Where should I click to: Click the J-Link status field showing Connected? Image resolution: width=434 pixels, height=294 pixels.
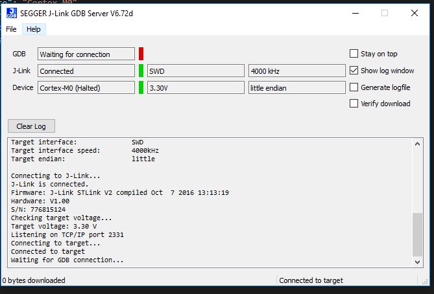coord(86,71)
